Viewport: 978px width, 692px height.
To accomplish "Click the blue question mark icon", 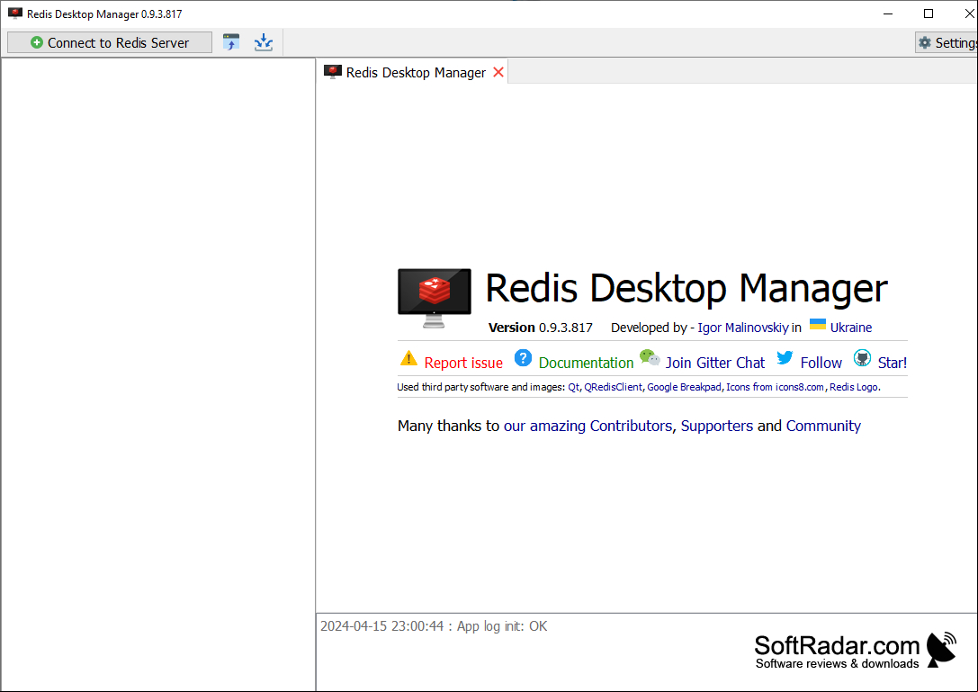I will [x=523, y=358].
